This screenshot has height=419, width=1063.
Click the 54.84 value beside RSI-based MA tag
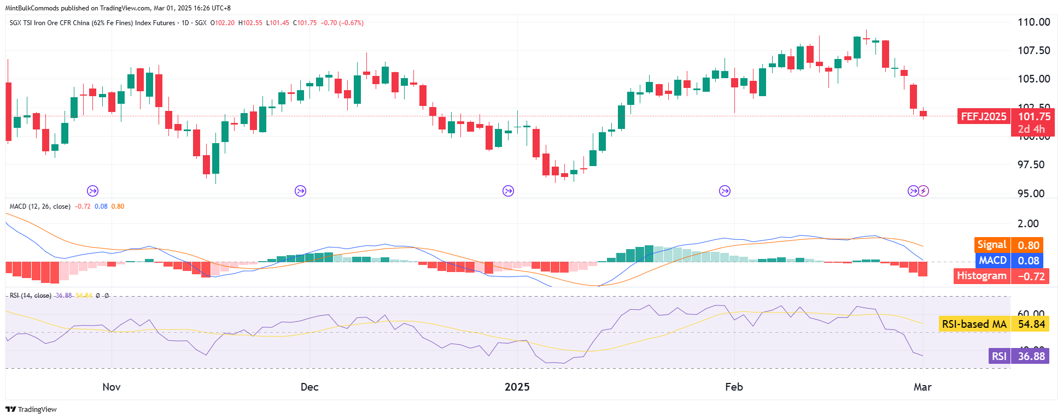(1031, 324)
